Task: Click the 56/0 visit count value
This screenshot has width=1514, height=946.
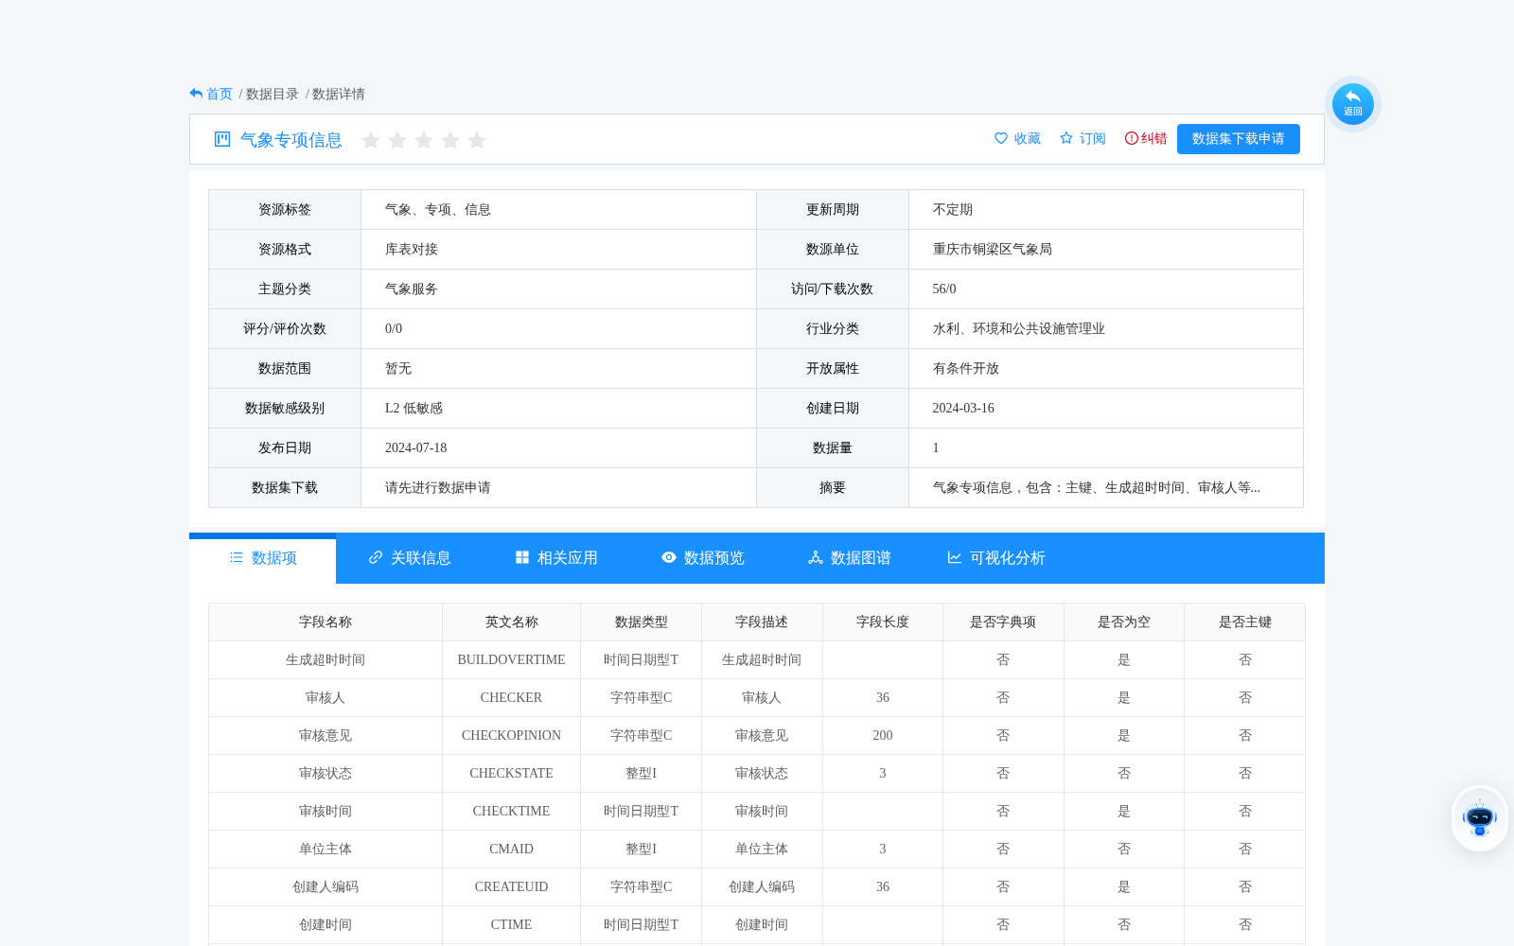Action: (944, 289)
